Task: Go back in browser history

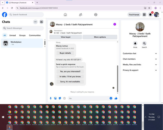Action: pos(3,8)
